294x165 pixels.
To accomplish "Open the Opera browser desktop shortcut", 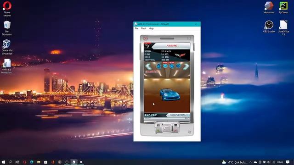I will pos(7,9).
